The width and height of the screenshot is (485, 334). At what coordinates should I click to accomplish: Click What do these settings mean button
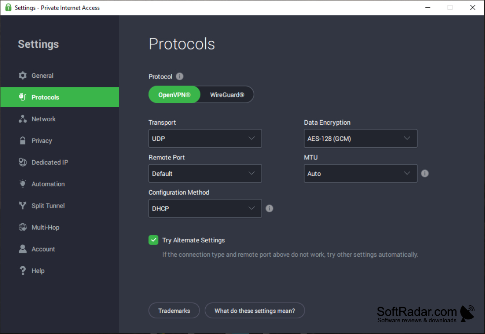[x=254, y=311]
